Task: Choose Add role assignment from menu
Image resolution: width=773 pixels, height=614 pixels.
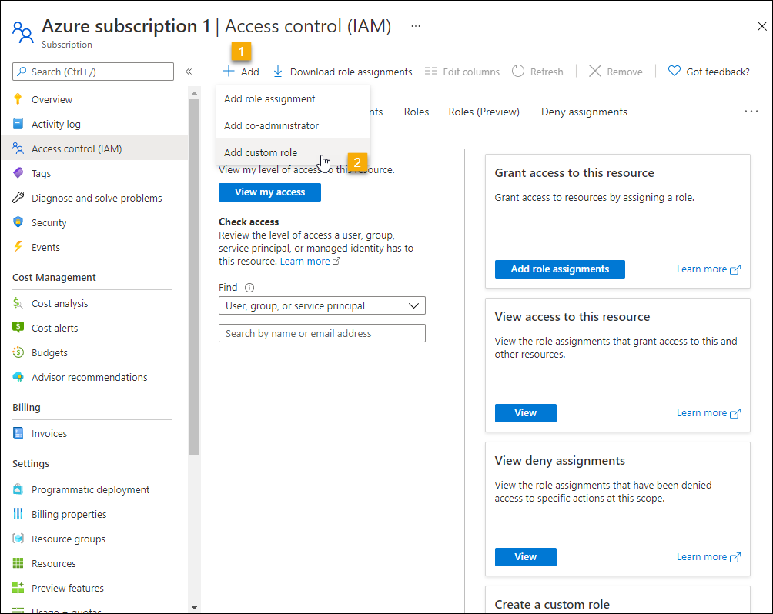Action: click(x=269, y=98)
